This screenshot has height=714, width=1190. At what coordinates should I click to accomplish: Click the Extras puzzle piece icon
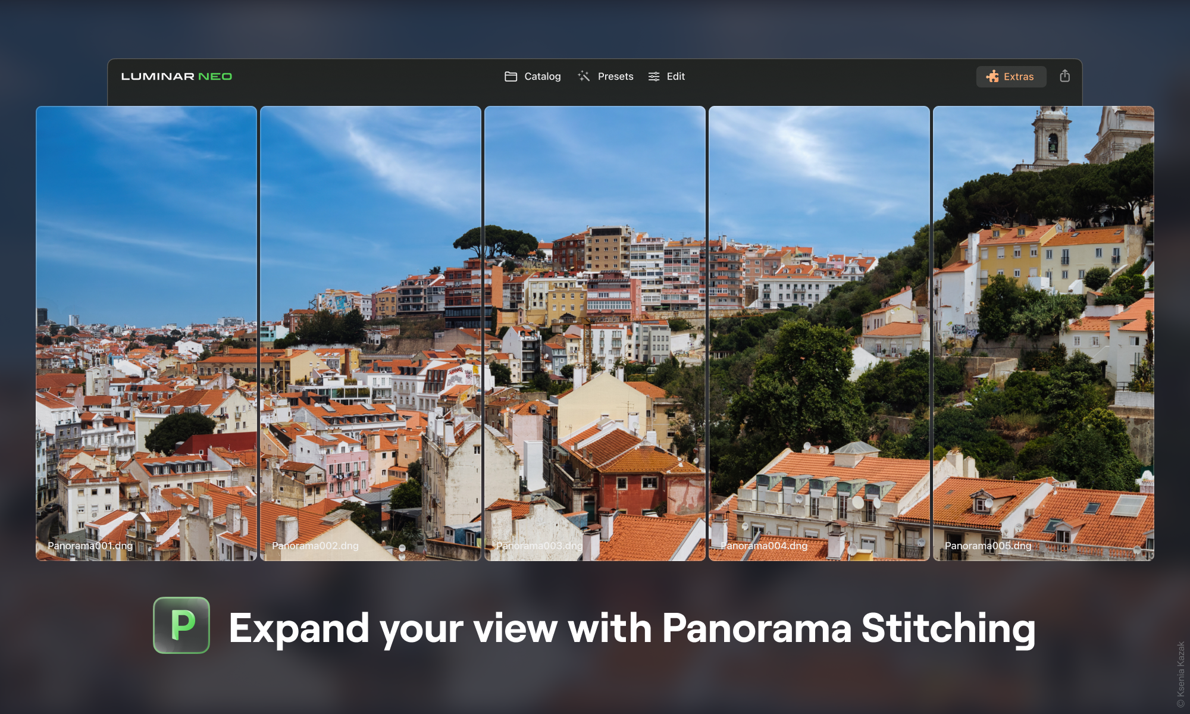(992, 77)
